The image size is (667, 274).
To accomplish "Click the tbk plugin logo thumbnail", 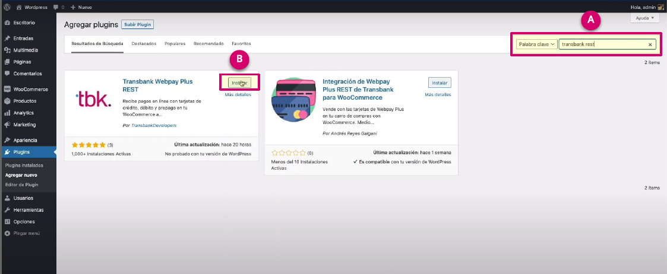I will coord(94,100).
